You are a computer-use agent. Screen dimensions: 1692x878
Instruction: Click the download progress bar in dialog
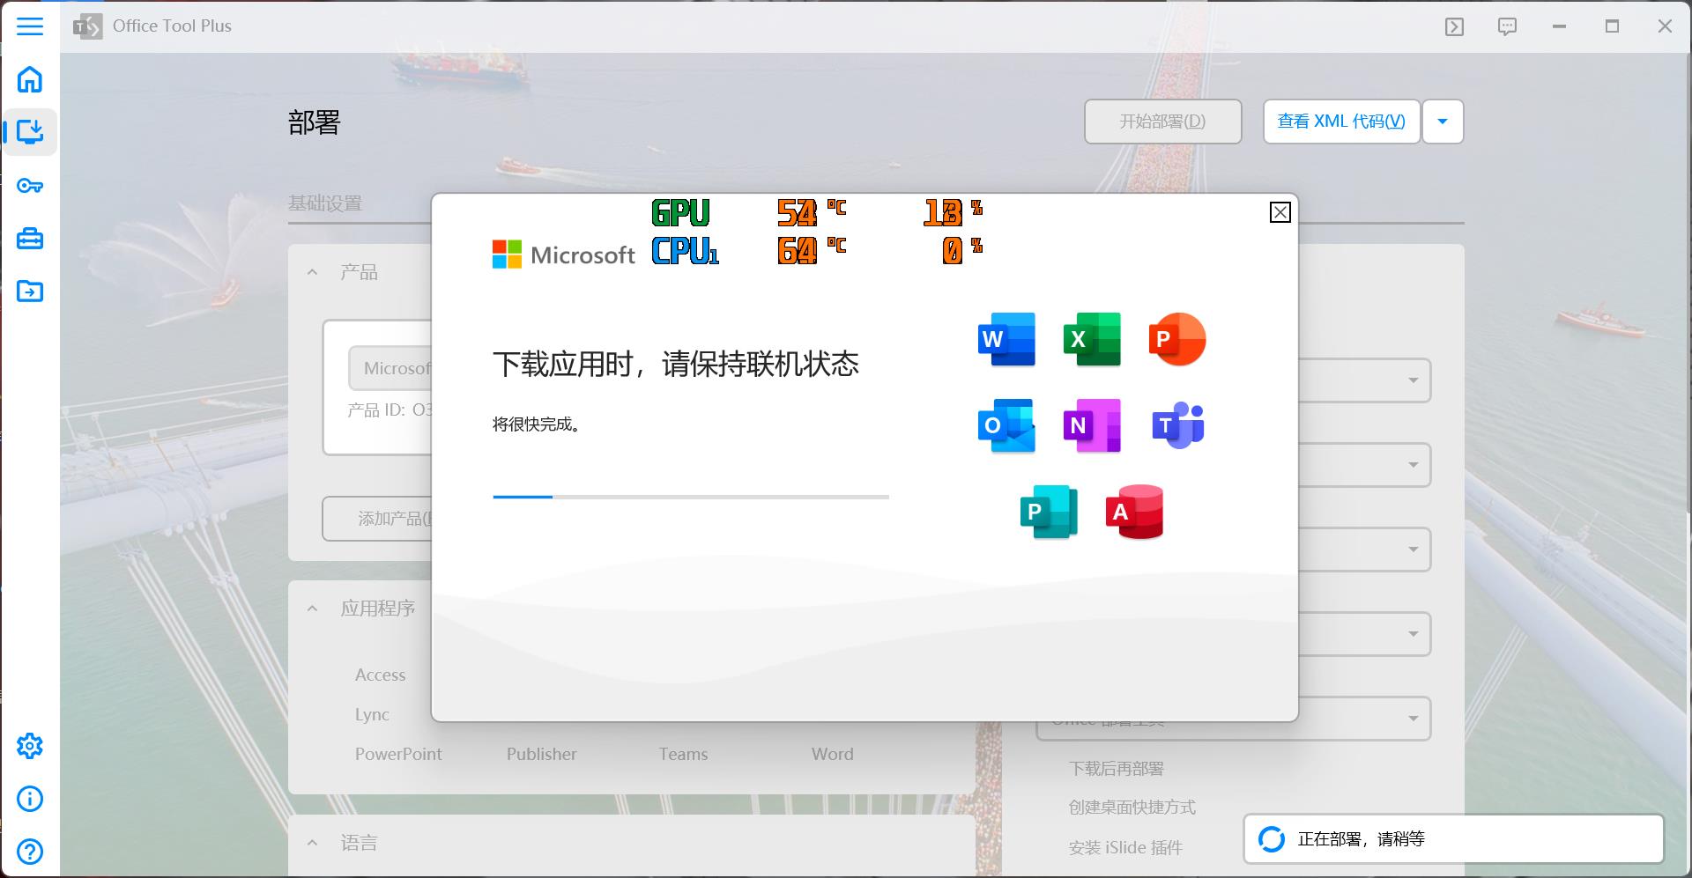pyautogui.click(x=690, y=497)
